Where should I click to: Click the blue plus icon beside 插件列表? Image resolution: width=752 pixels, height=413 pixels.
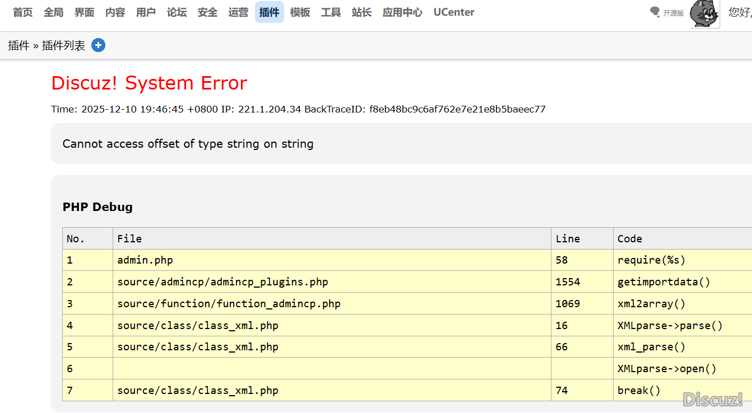(x=98, y=45)
